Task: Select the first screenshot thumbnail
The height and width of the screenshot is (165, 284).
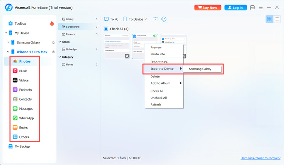Action: pyautogui.click(x=117, y=46)
